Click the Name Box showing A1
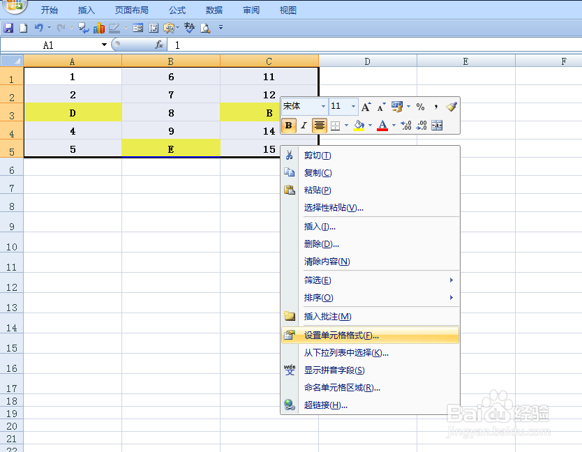This screenshot has height=452, width=582. 48,44
